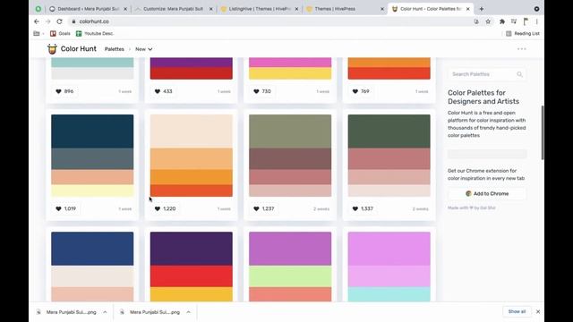Expand options for second downloaded png
573x322 pixels.
(189, 312)
